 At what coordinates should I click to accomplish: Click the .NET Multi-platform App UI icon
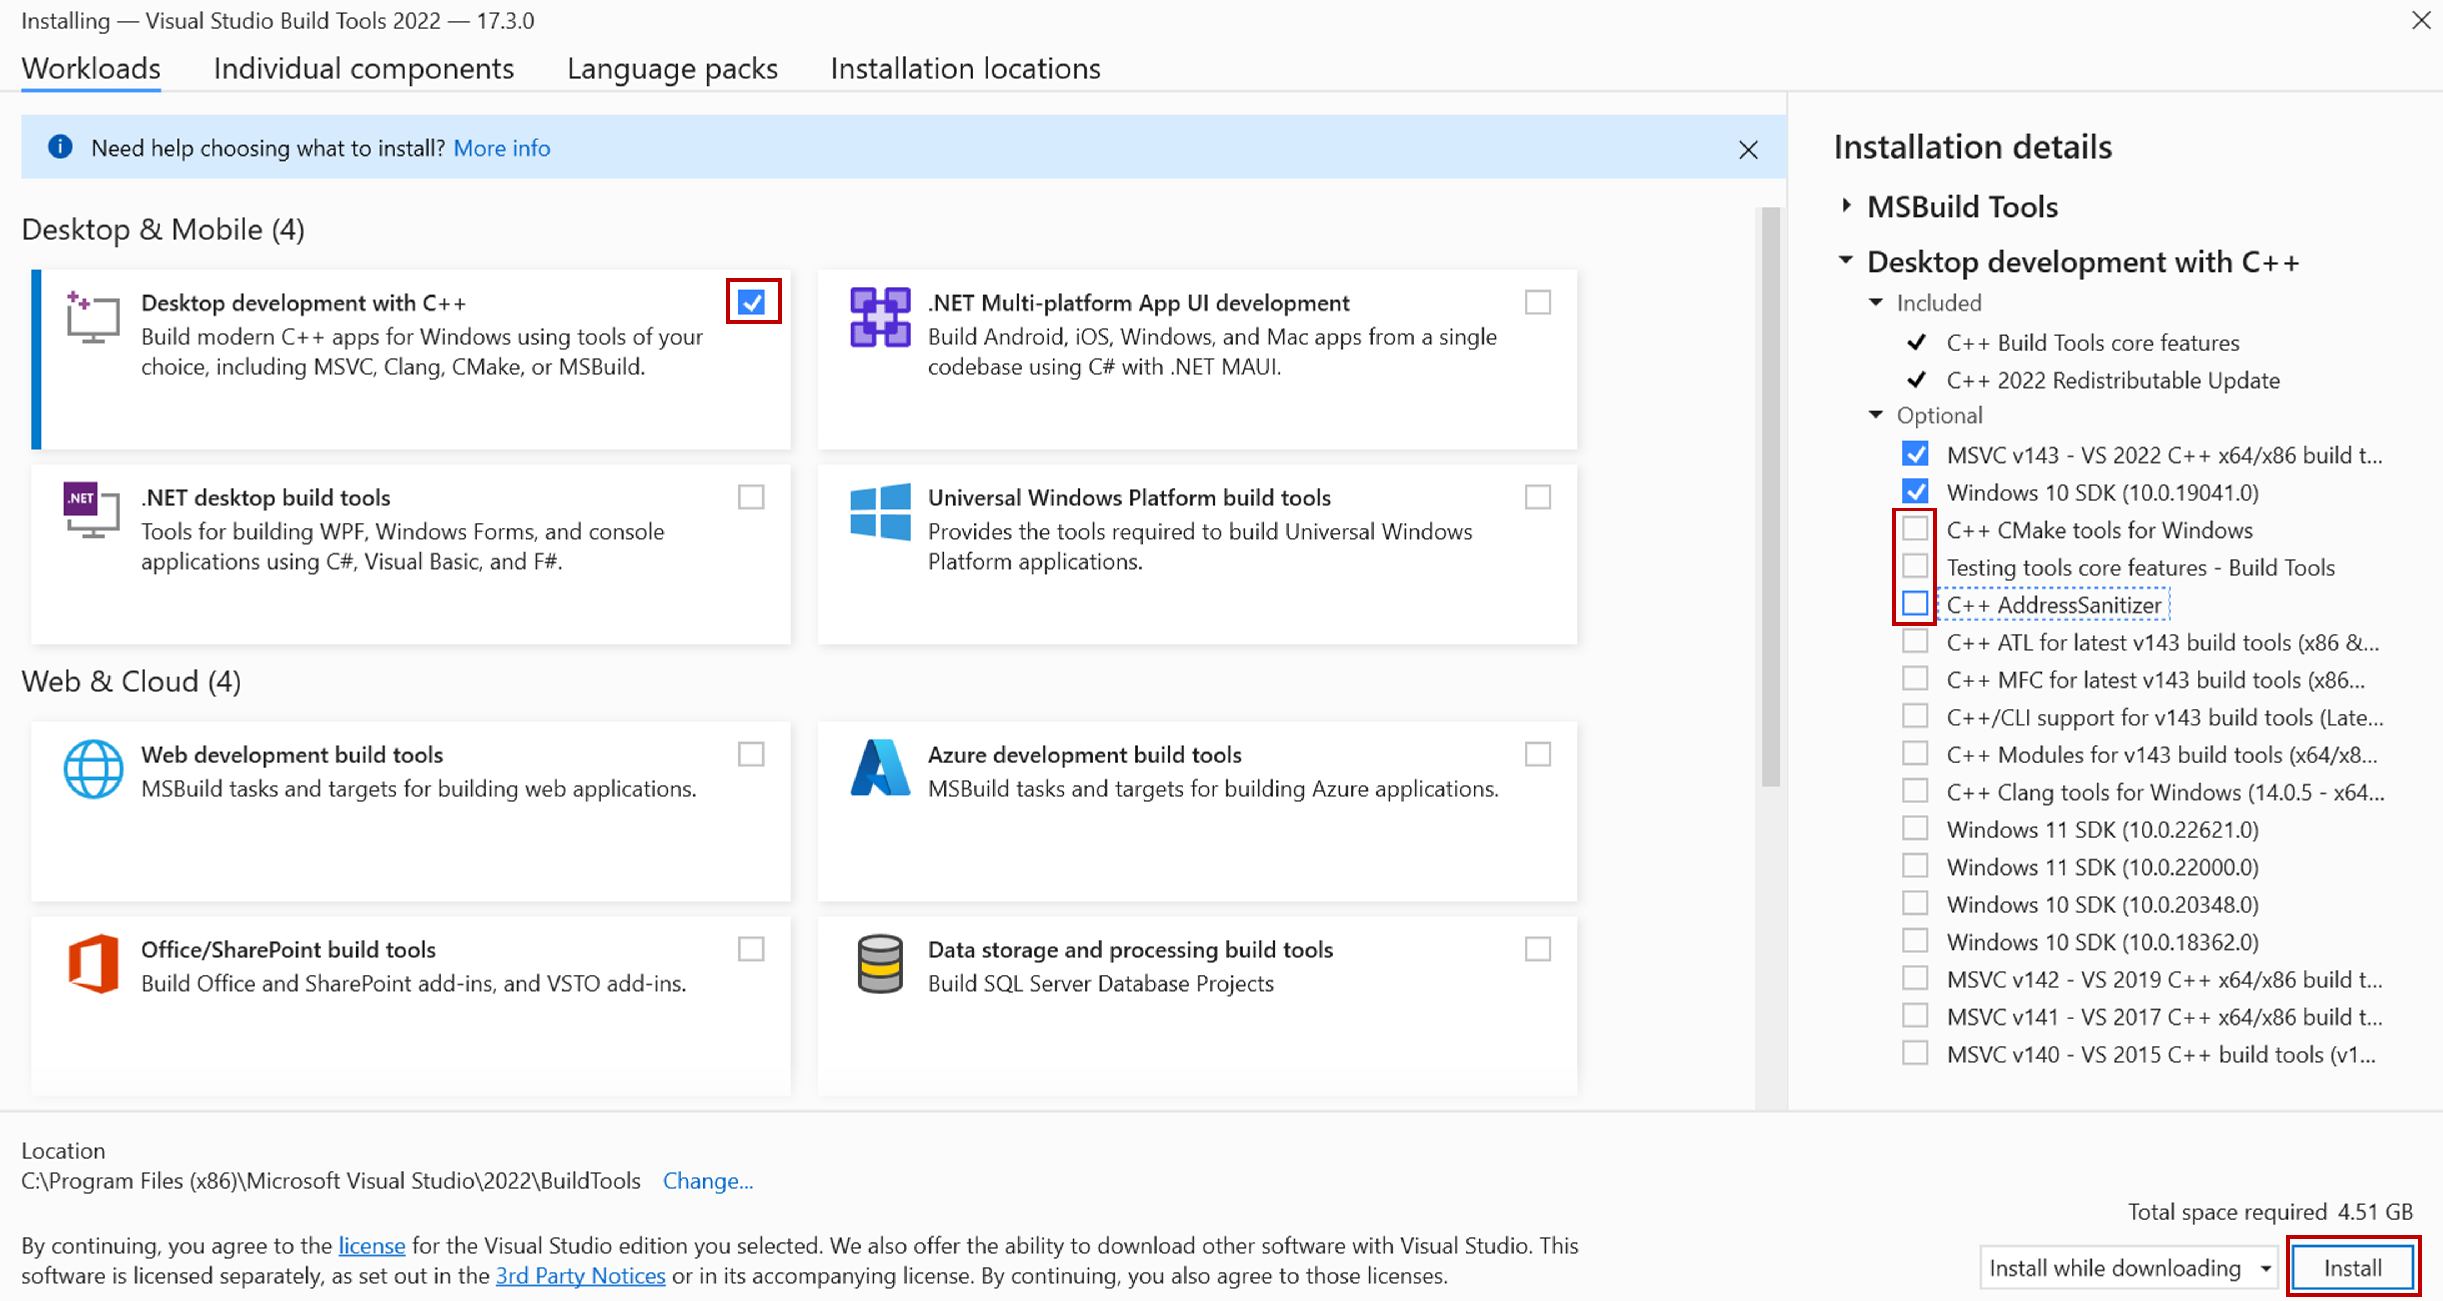coord(879,318)
